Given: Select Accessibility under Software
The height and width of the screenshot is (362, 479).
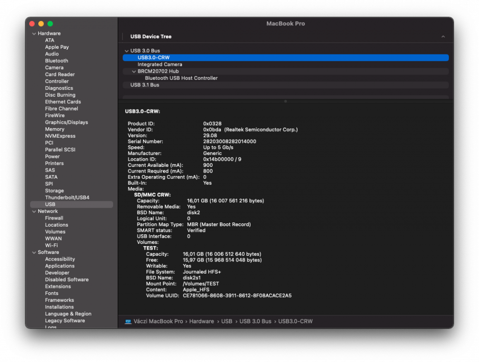Looking at the screenshot, I should pos(60,259).
